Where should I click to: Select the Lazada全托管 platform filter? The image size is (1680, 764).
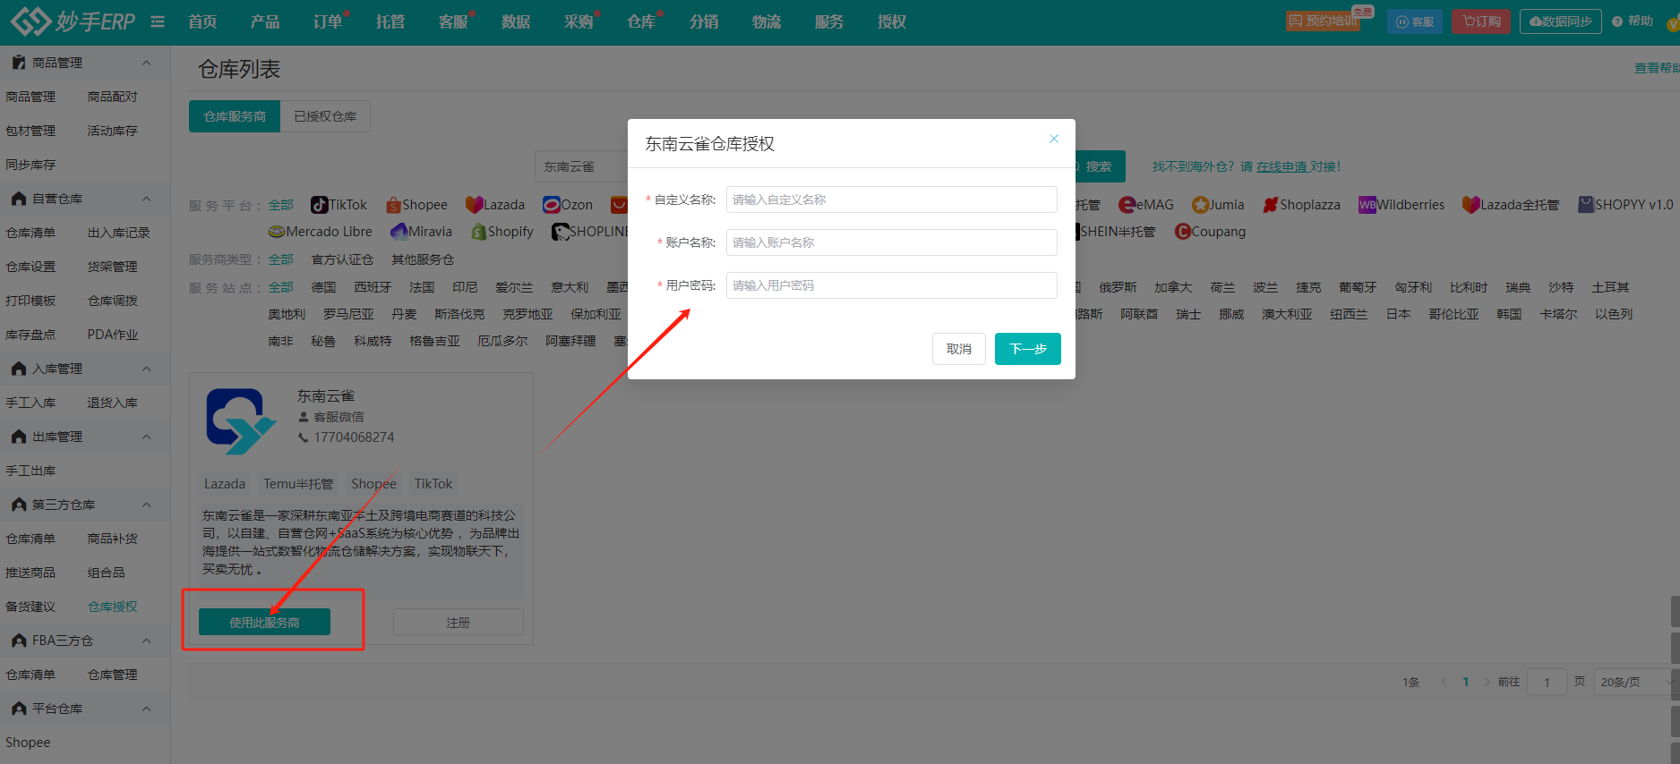1511,205
